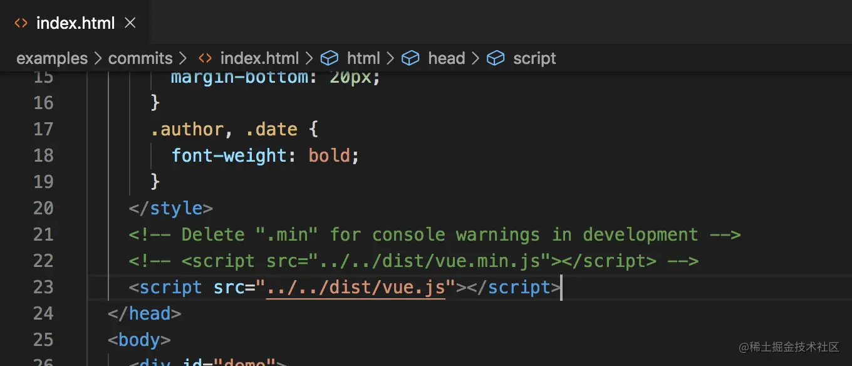Click the commented vue.min.js script line

[413, 261]
